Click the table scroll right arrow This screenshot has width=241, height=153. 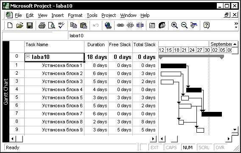point(153,139)
